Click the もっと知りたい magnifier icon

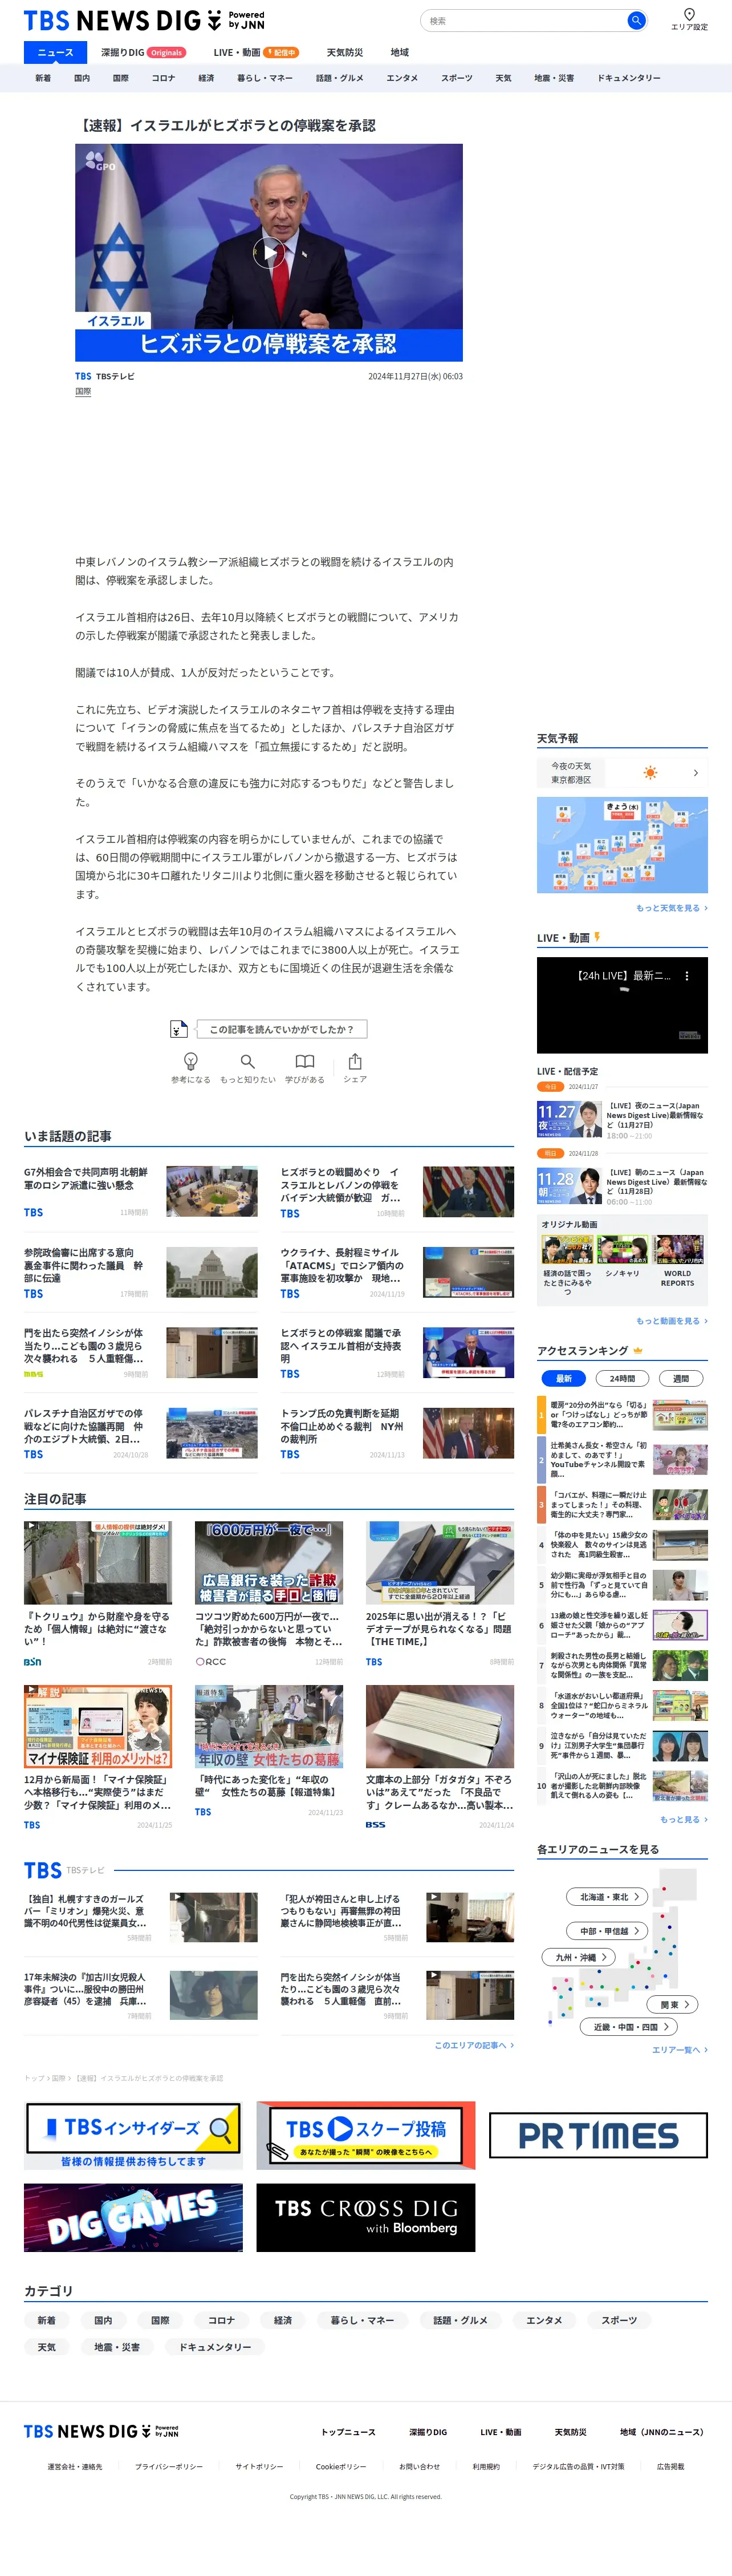247,1061
